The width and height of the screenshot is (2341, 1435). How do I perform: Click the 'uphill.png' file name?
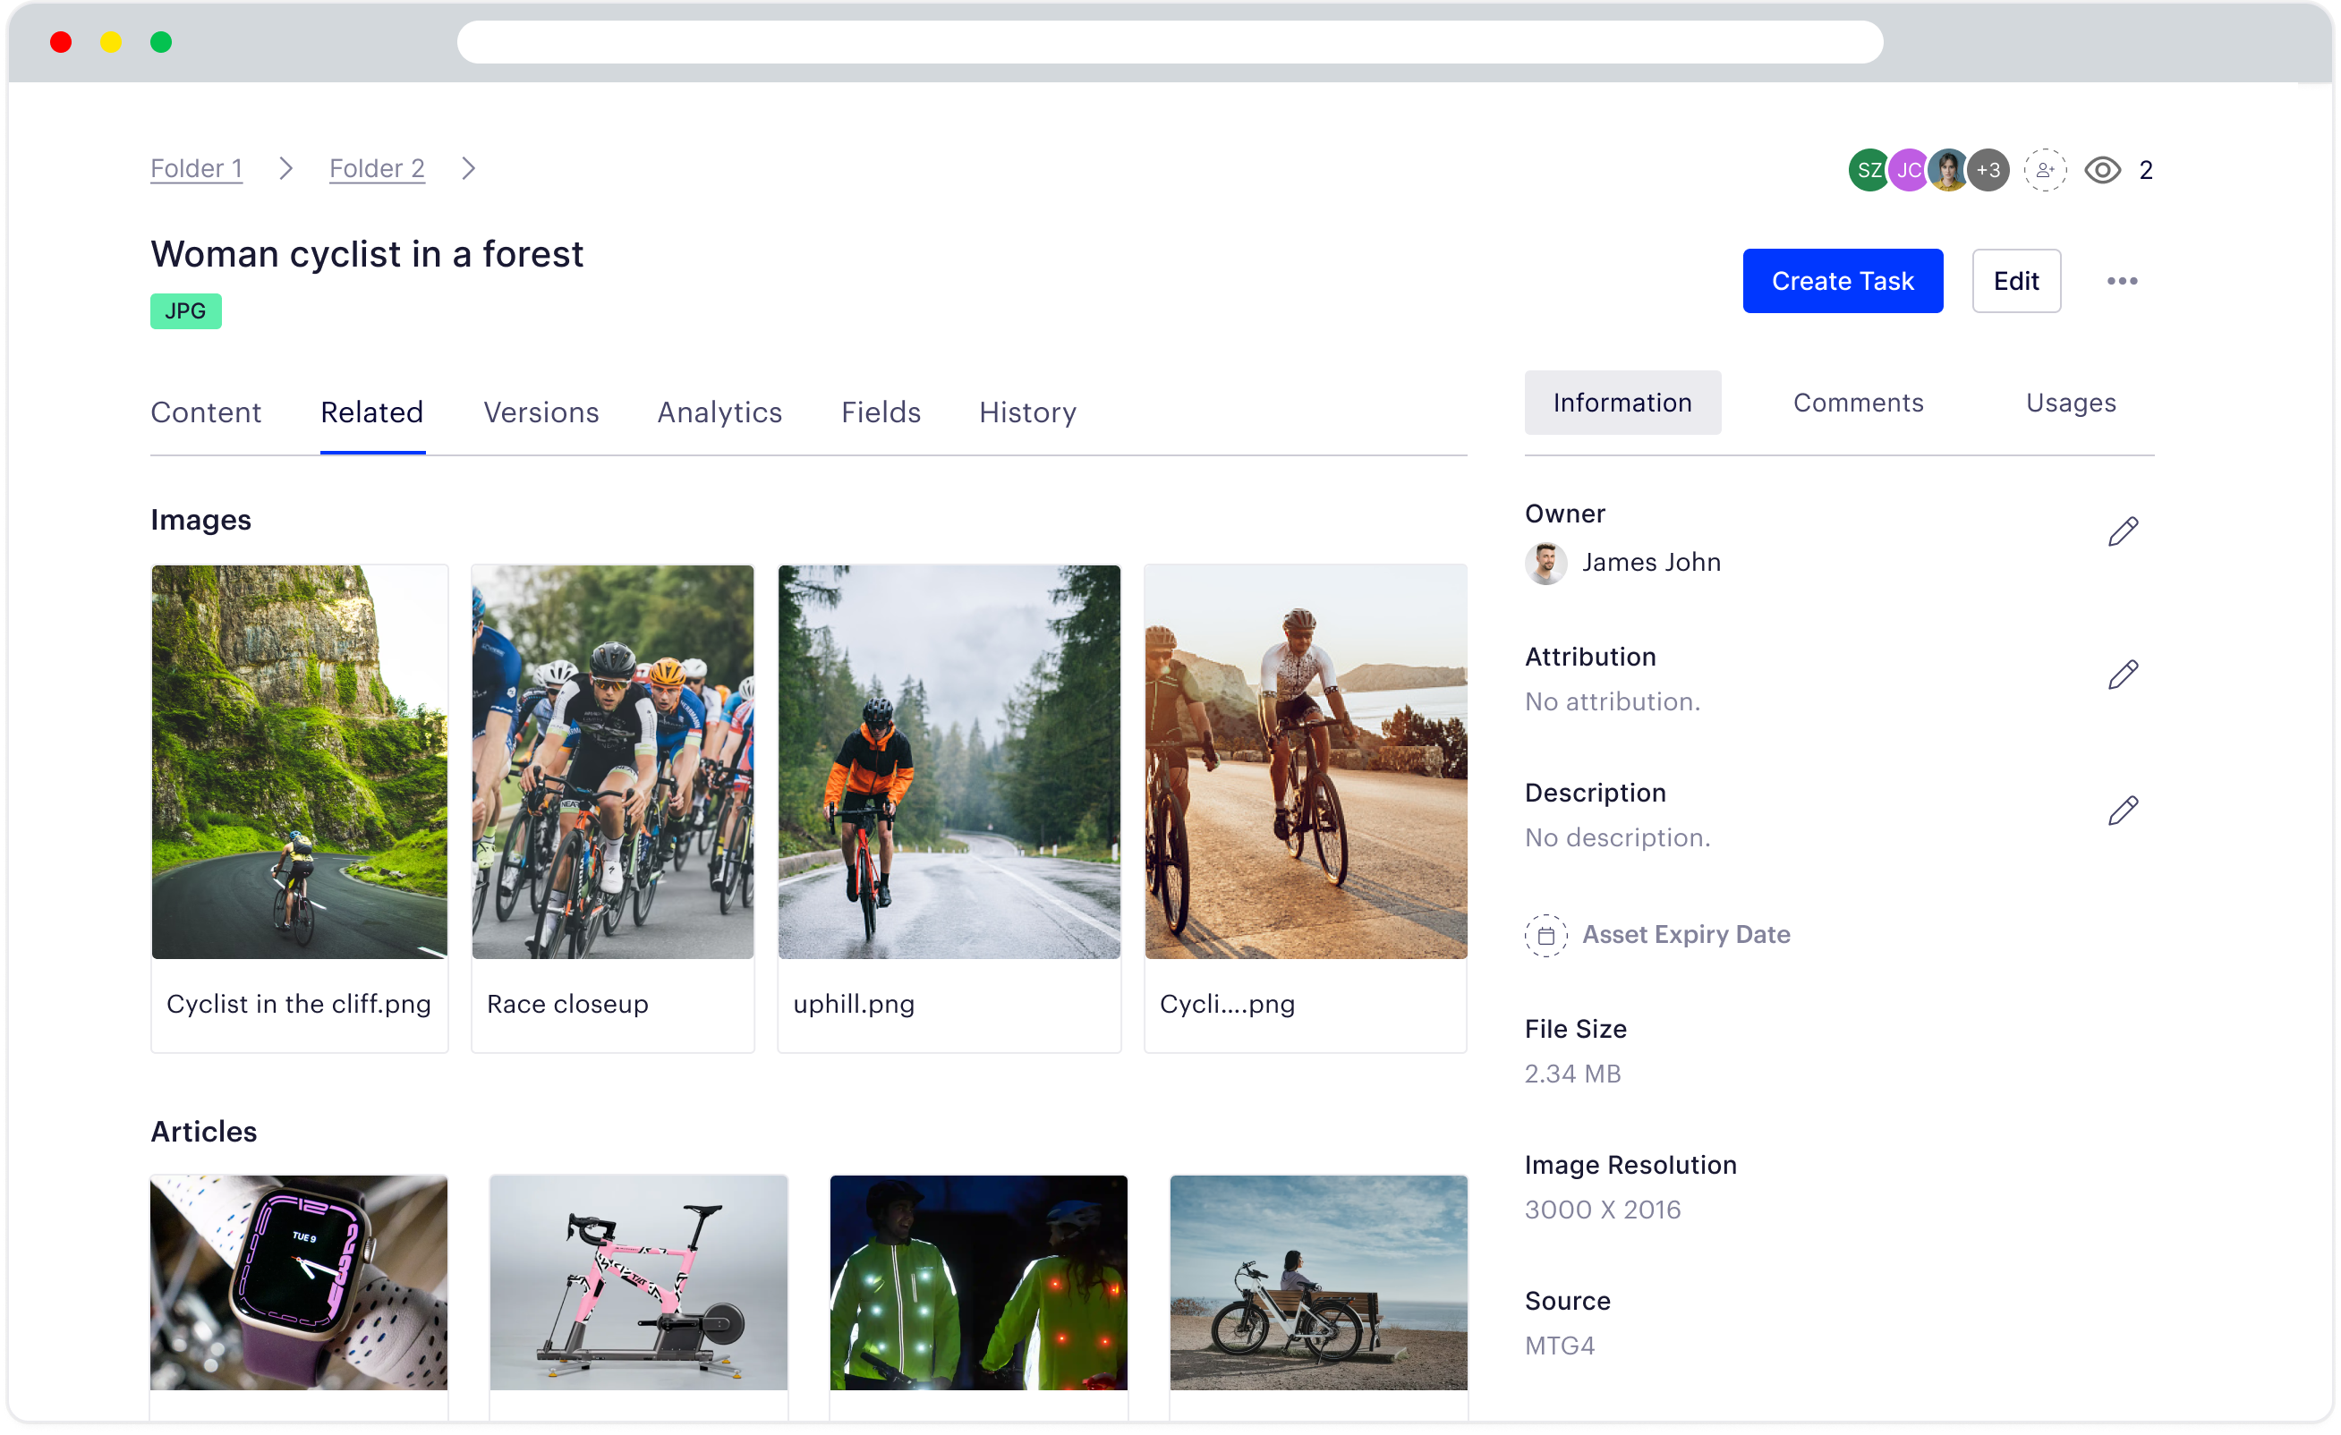tap(854, 1005)
